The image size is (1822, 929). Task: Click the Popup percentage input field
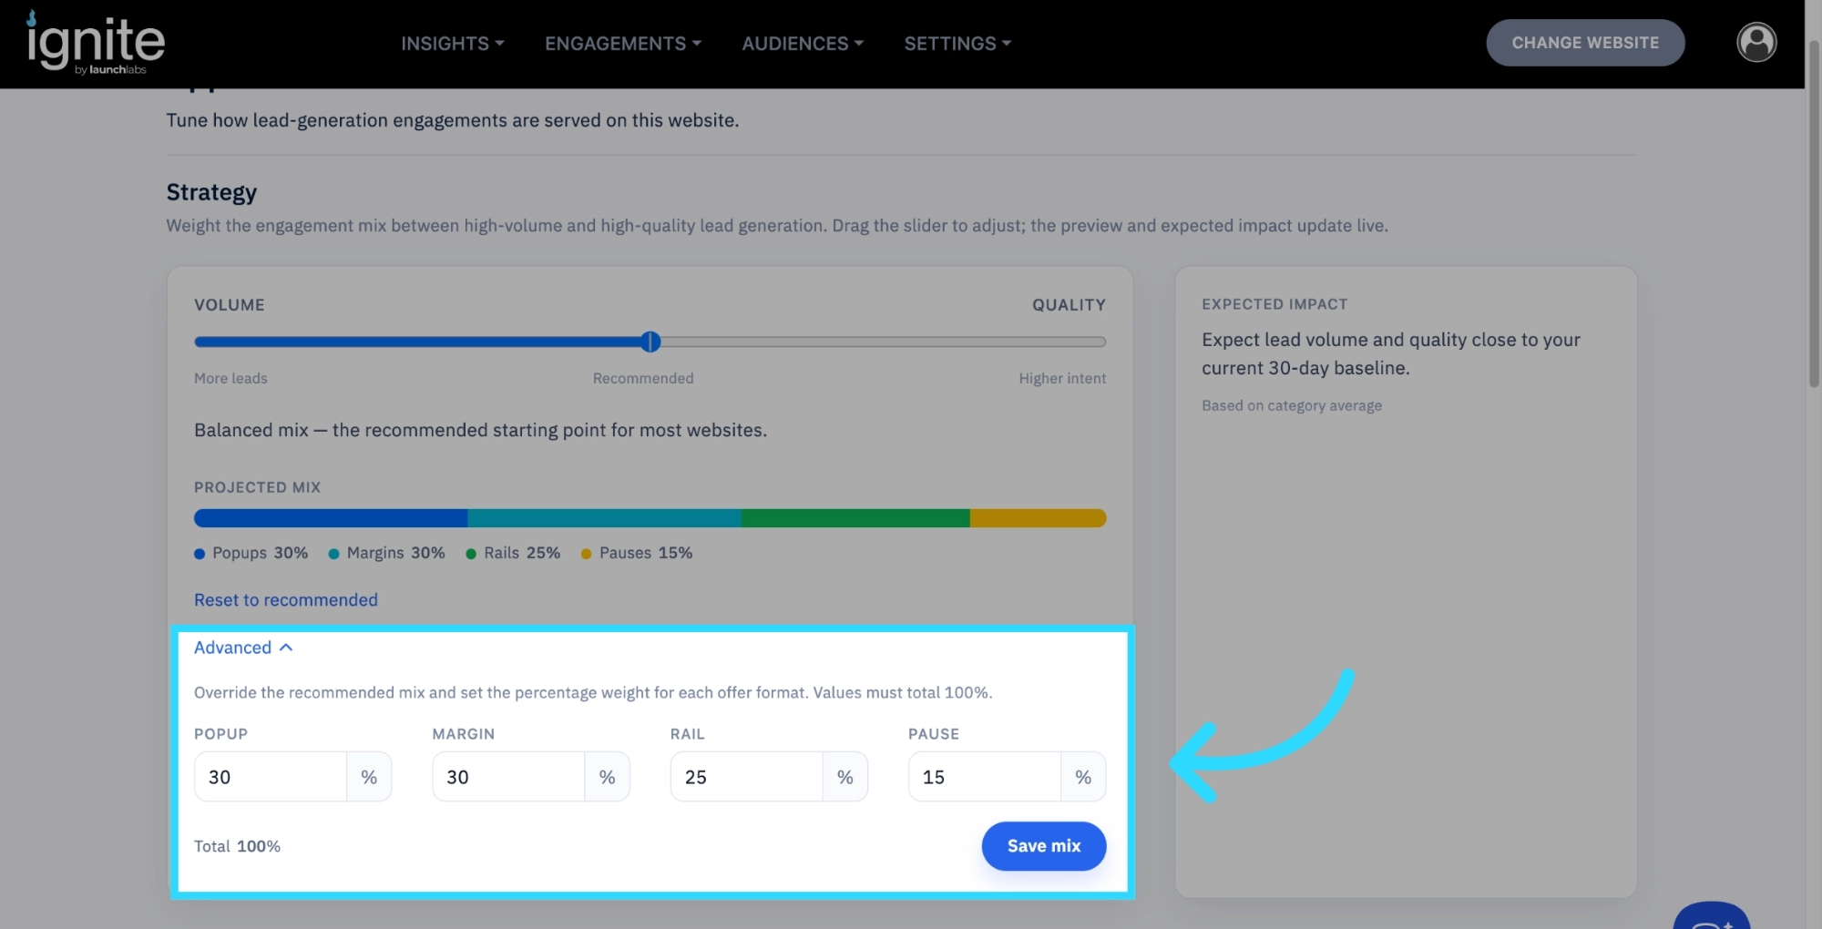pos(271,777)
